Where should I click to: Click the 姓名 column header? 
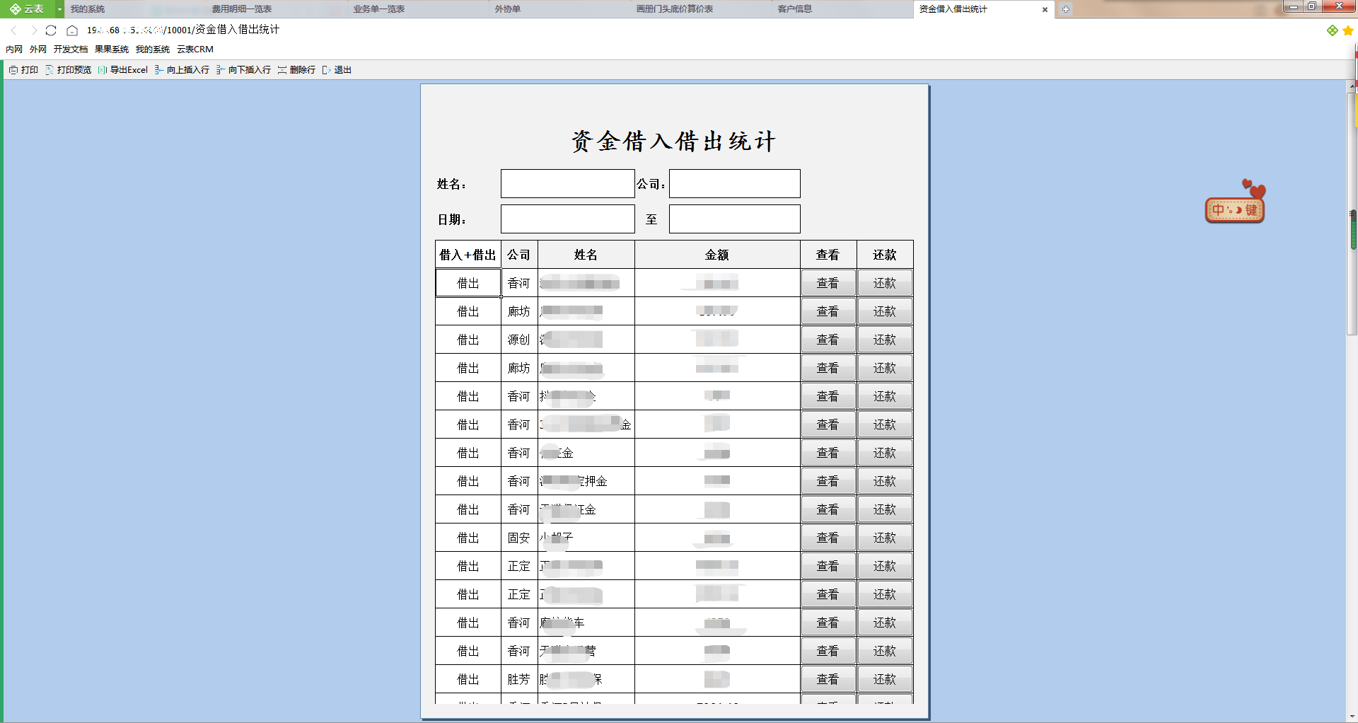tap(586, 255)
